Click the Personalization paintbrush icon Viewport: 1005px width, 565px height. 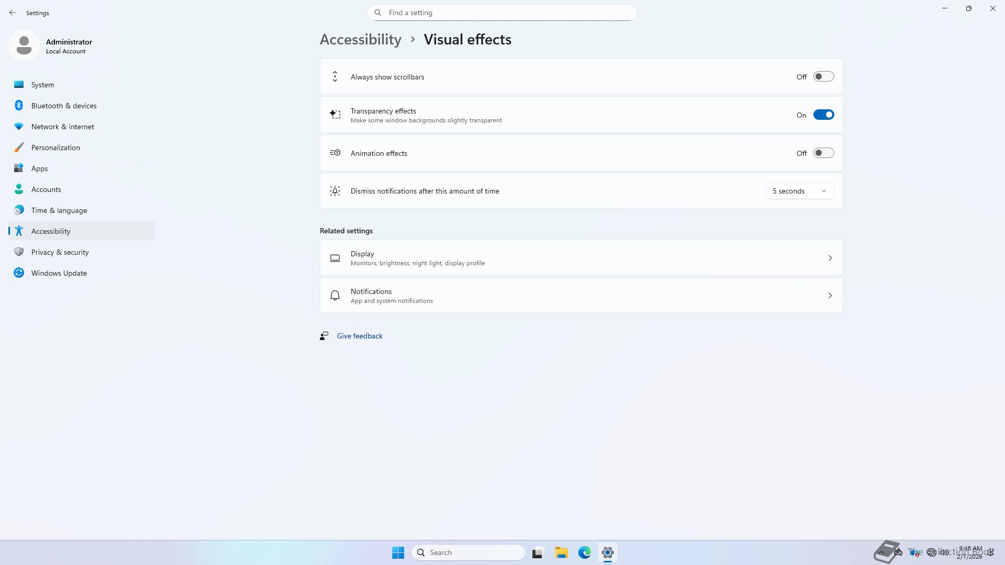(19, 148)
